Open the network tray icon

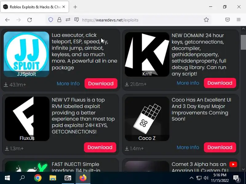pos(199,178)
